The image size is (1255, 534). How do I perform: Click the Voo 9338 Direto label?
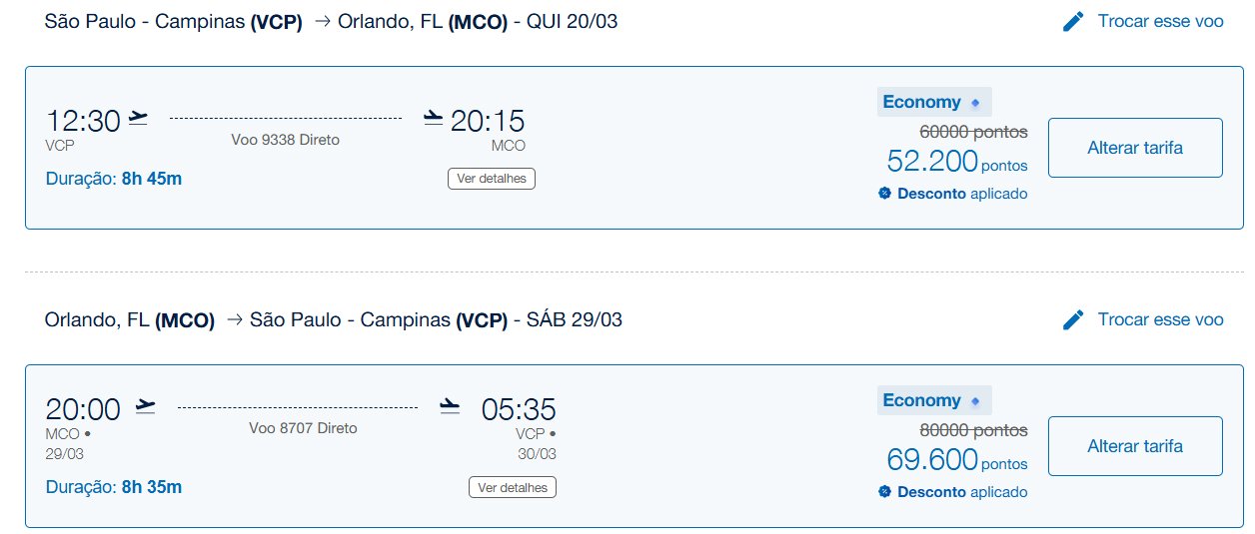click(286, 140)
